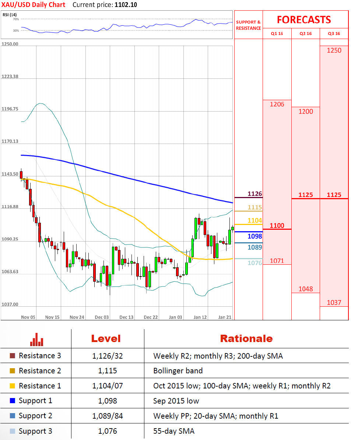Click the Support 1 blue color swatch
Viewport: 351px width, 440px height.
pyautogui.click(x=13, y=401)
